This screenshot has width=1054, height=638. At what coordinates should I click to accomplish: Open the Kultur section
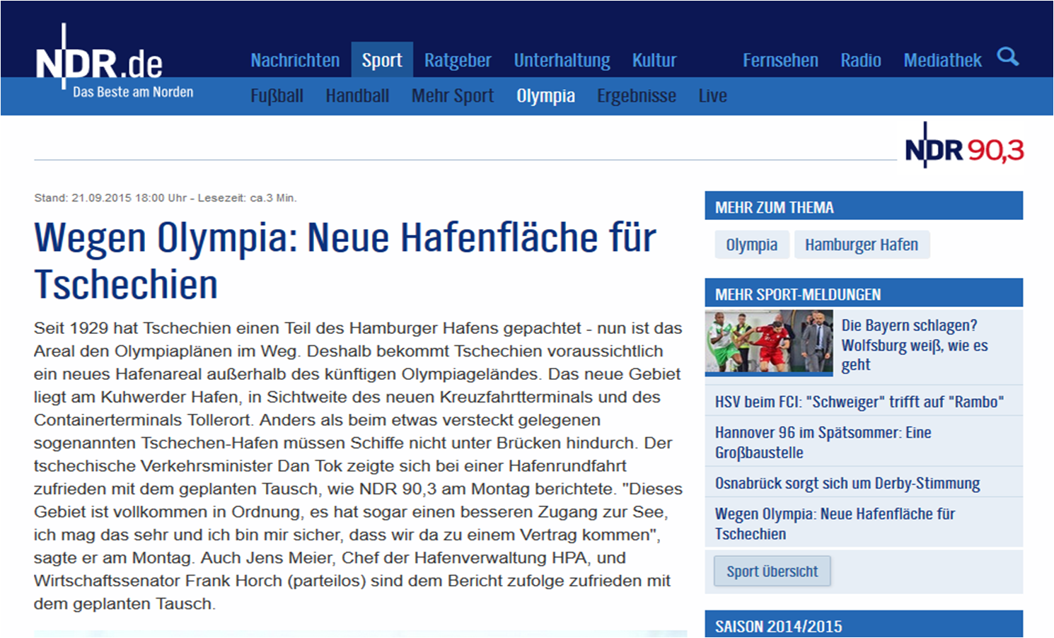click(x=654, y=60)
